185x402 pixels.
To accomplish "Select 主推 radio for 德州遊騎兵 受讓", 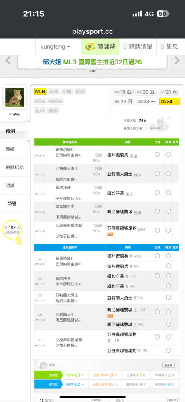I will [x=157, y=155].
